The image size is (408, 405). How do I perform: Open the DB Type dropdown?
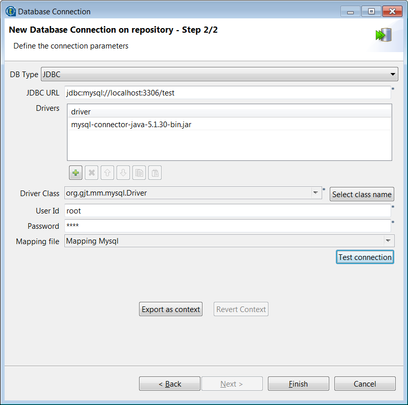click(x=393, y=75)
